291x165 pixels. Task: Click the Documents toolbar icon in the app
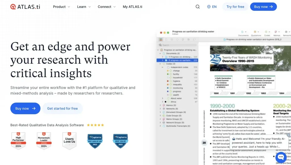pos(242,32)
